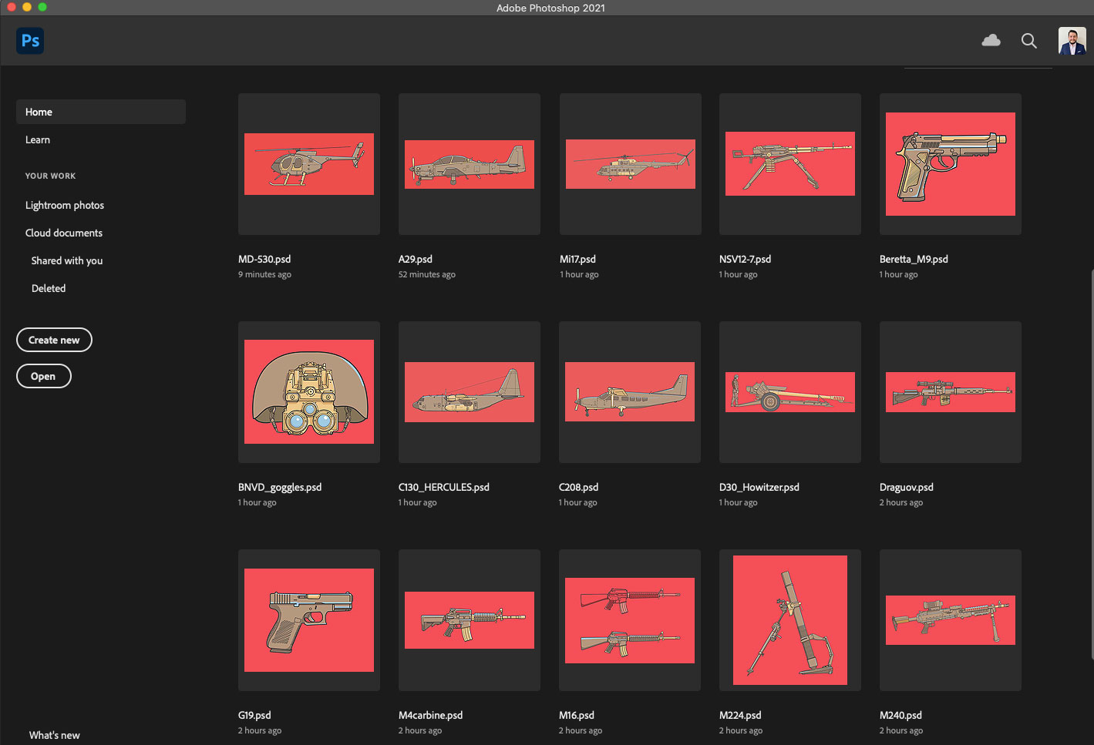Open the M224.psd mortar thumbnail
Viewport: 1094px width, 745px height.
pyautogui.click(x=789, y=620)
